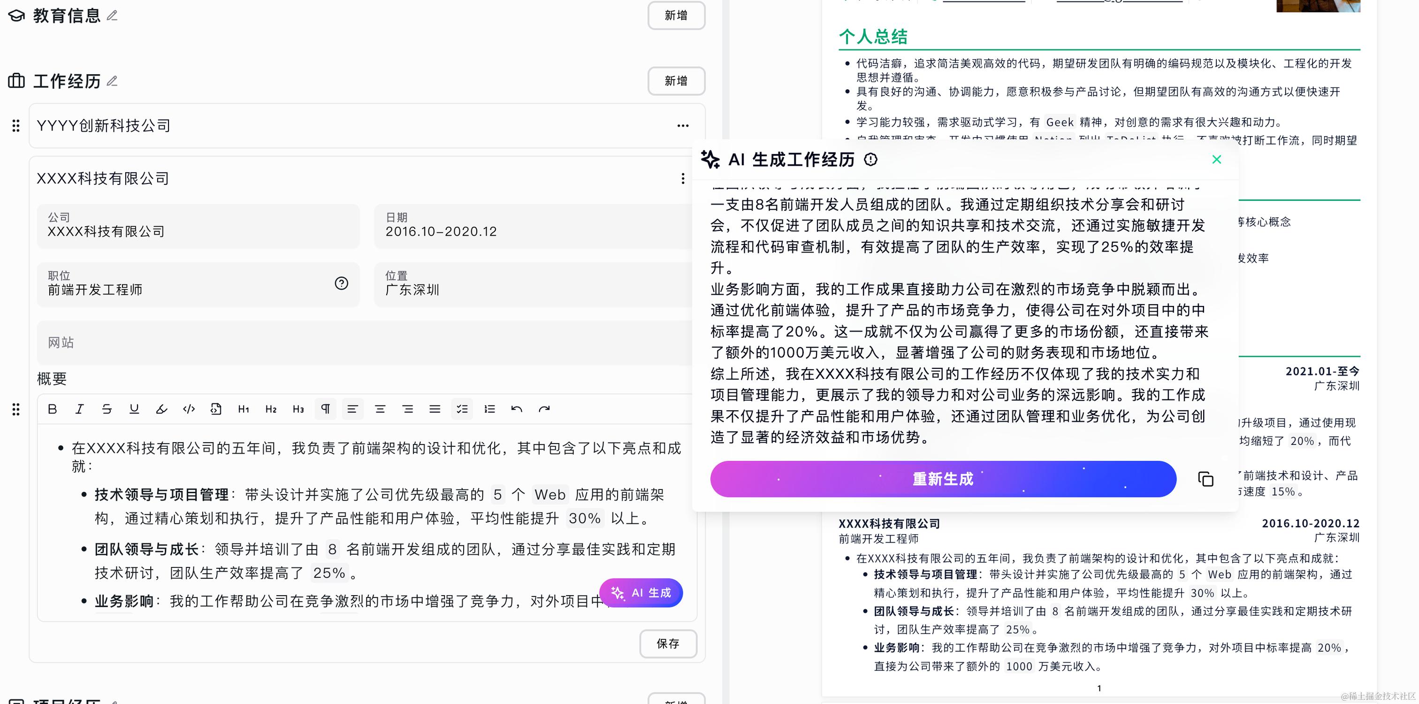Open the three-dot menu for YYYY创新科技公司
The height and width of the screenshot is (704, 1419).
pyautogui.click(x=682, y=126)
